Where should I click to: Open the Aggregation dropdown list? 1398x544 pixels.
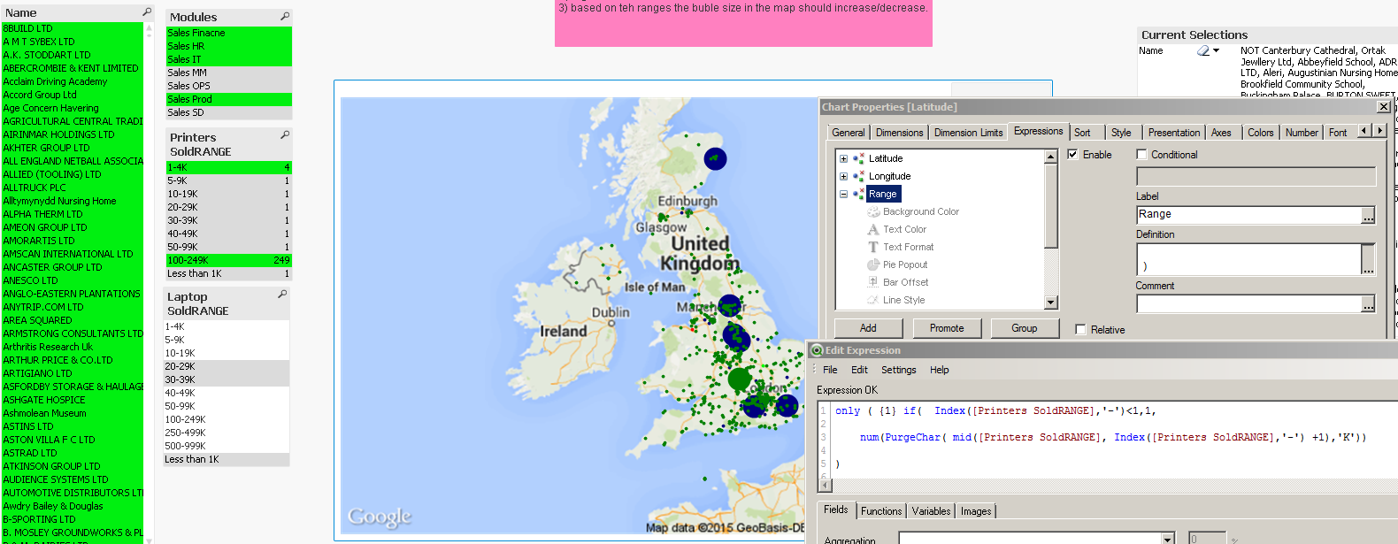[1168, 539]
